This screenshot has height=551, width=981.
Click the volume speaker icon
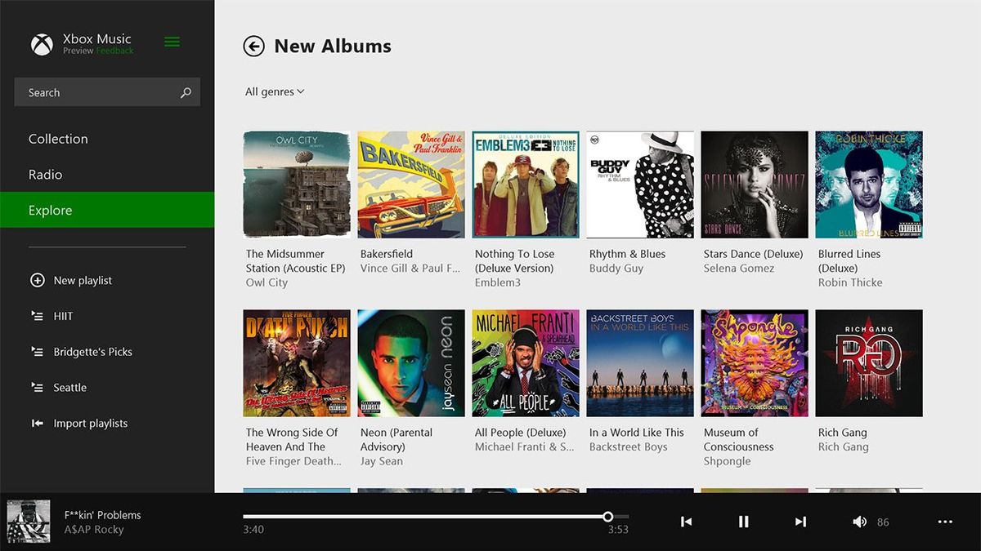[x=859, y=521]
